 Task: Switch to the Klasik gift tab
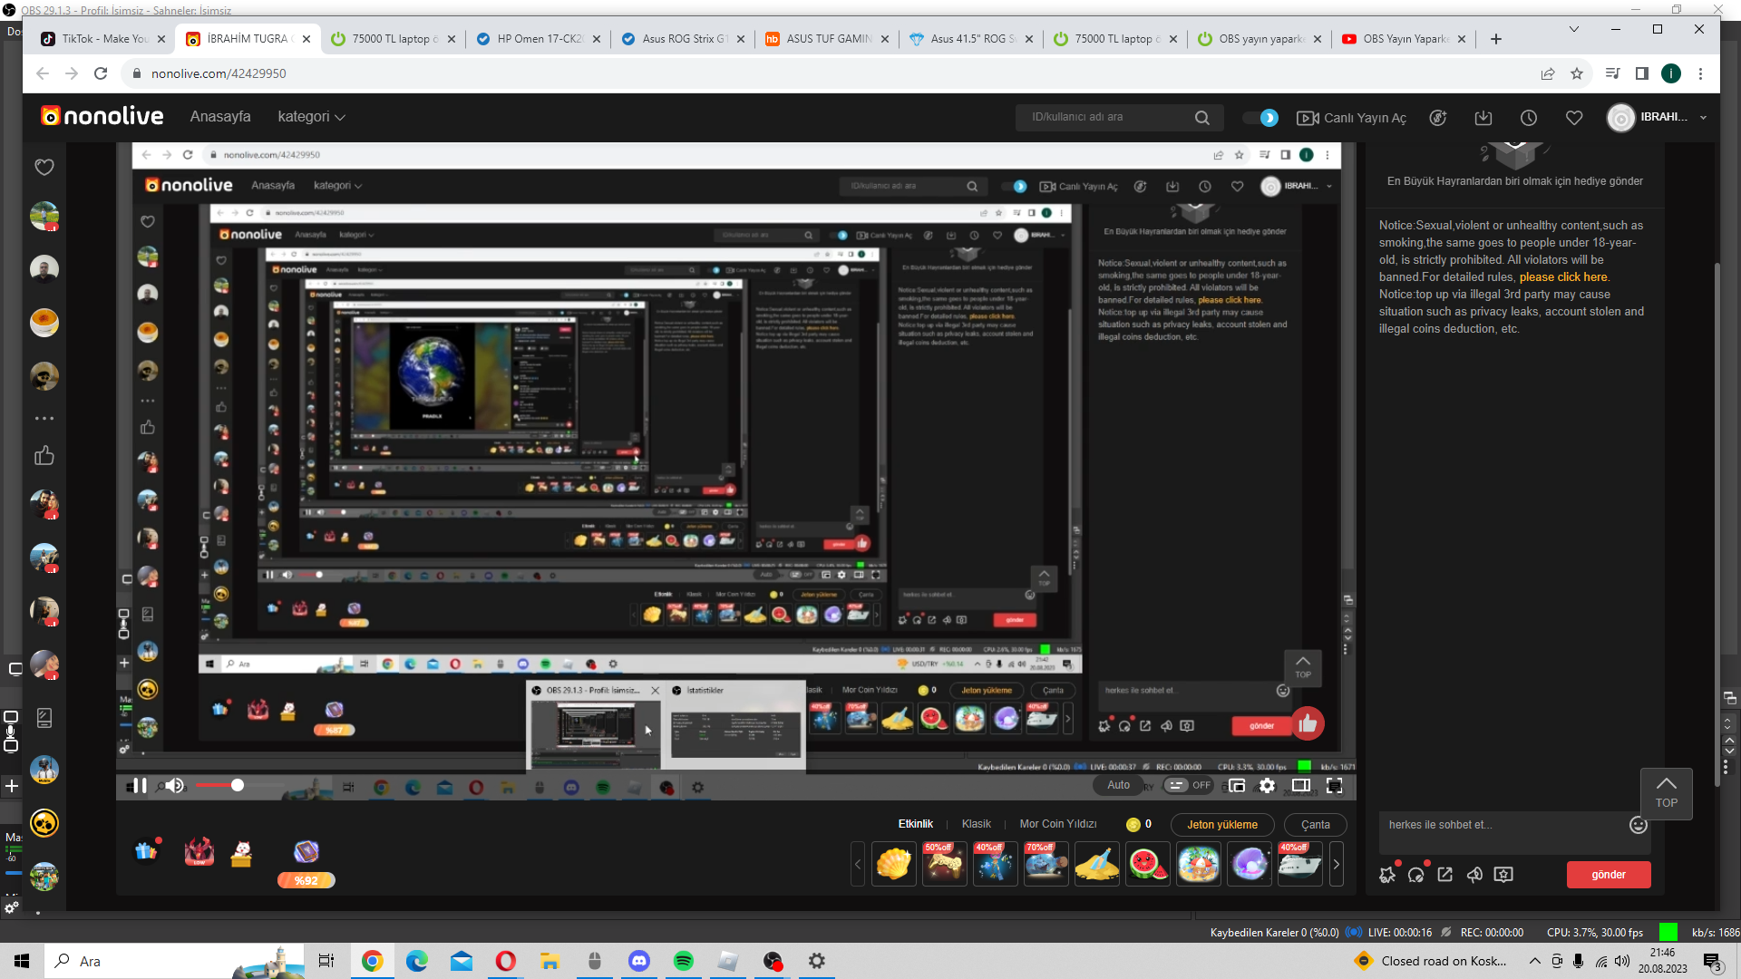(976, 824)
